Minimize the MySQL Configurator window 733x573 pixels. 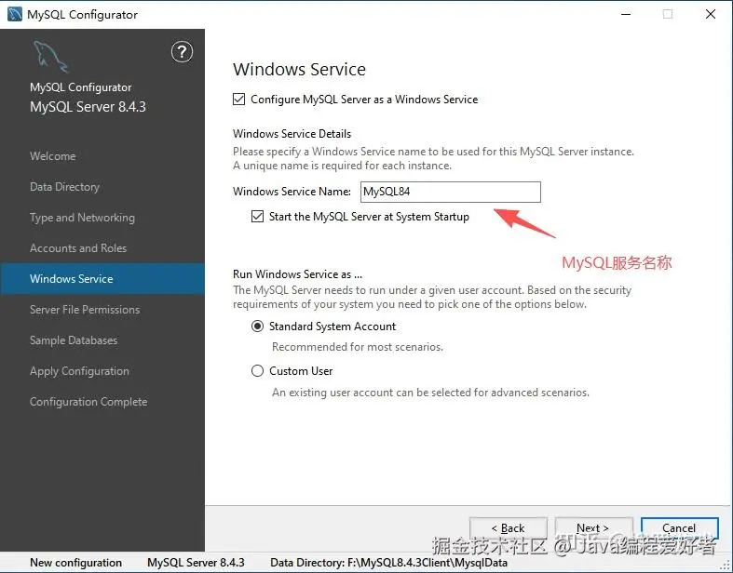point(626,15)
